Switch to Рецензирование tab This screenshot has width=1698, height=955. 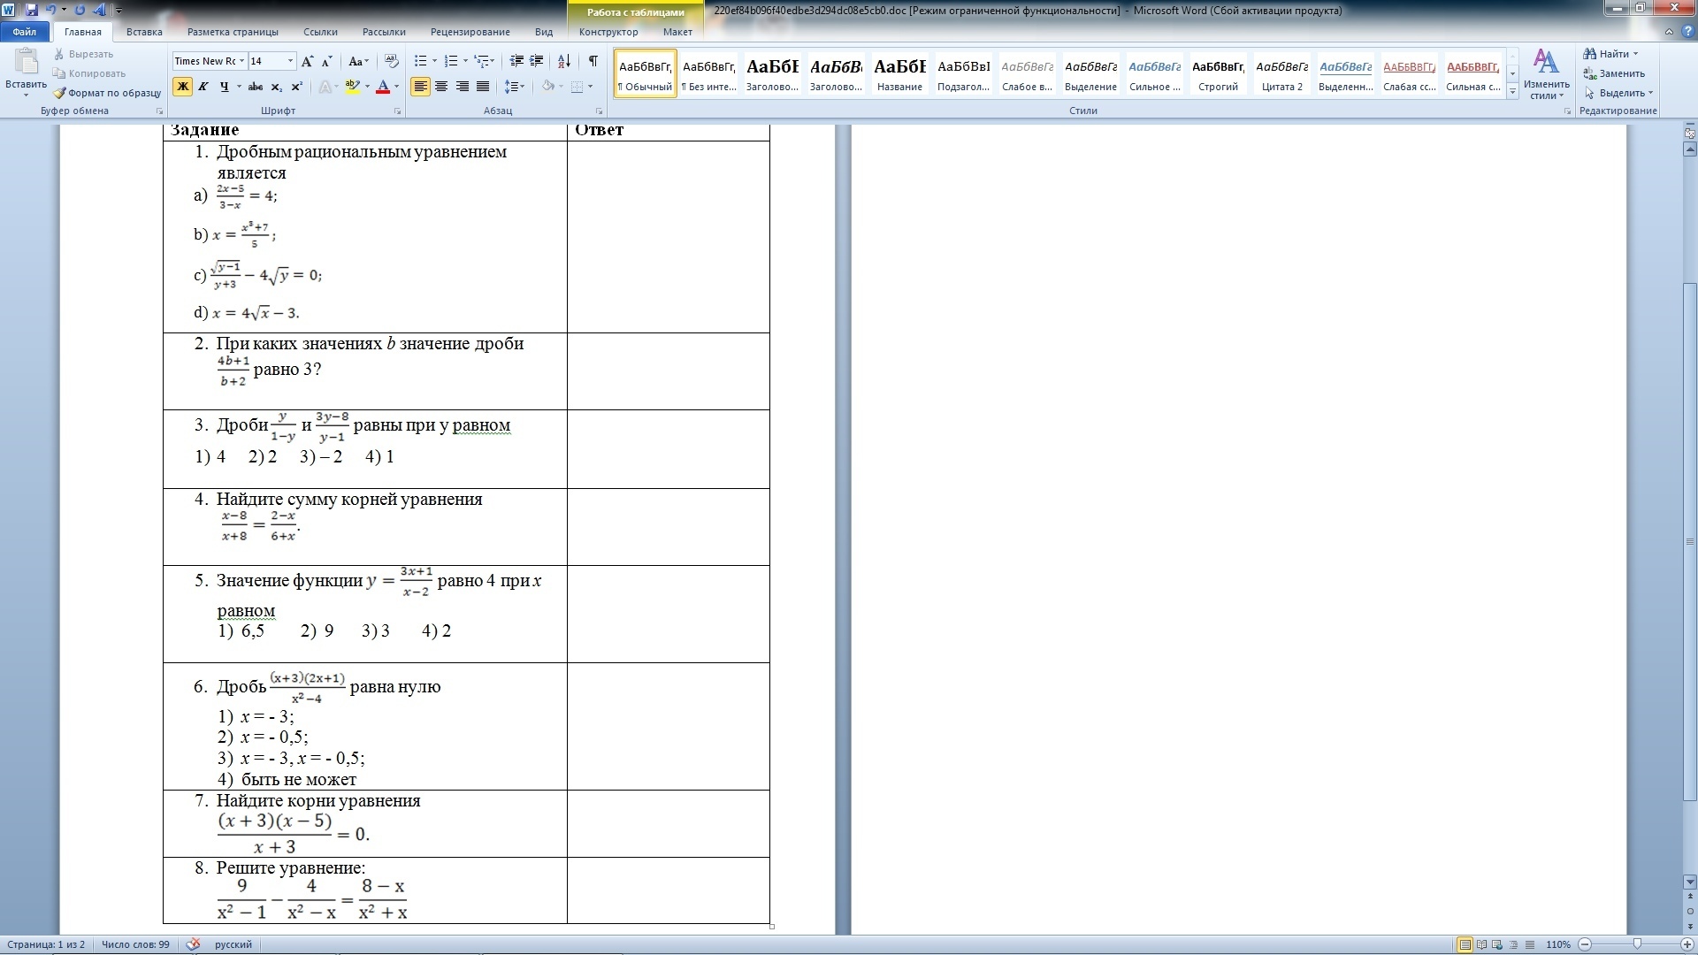pos(470,32)
